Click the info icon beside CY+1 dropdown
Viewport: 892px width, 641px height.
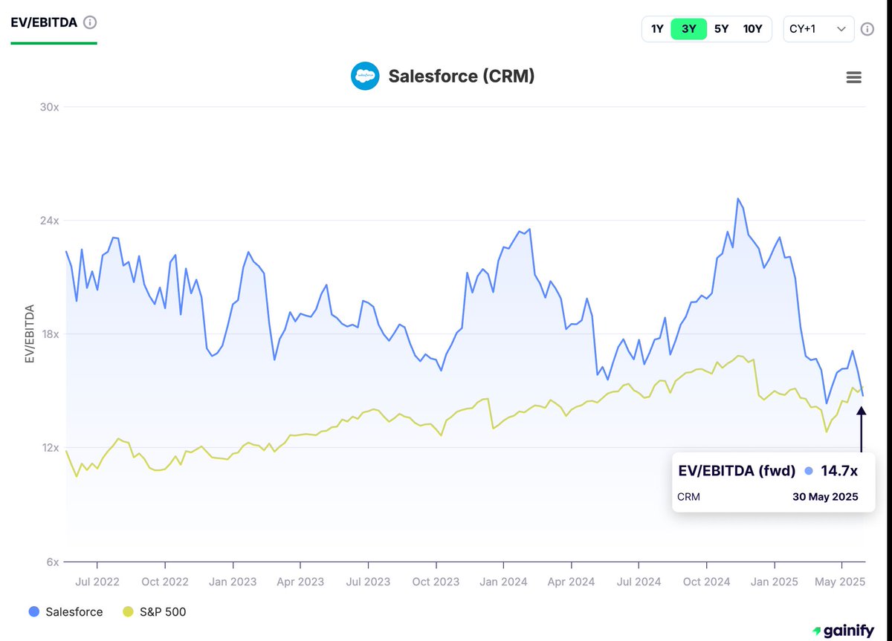coord(867,29)
